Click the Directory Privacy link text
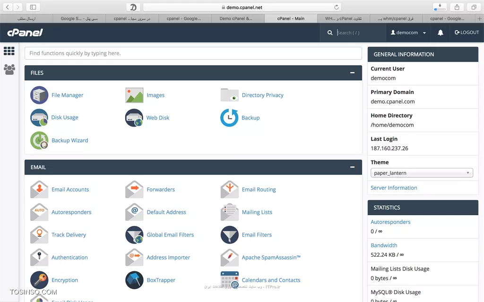This screenshot has width=484, height=302. tap(263, 95)
